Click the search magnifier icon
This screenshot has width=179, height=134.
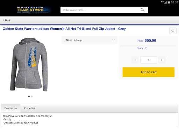[x=142, y=10]
